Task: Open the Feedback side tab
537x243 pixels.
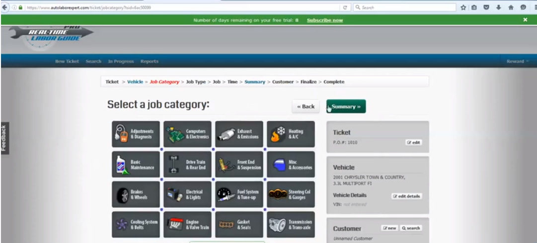Action: [4, 138]
